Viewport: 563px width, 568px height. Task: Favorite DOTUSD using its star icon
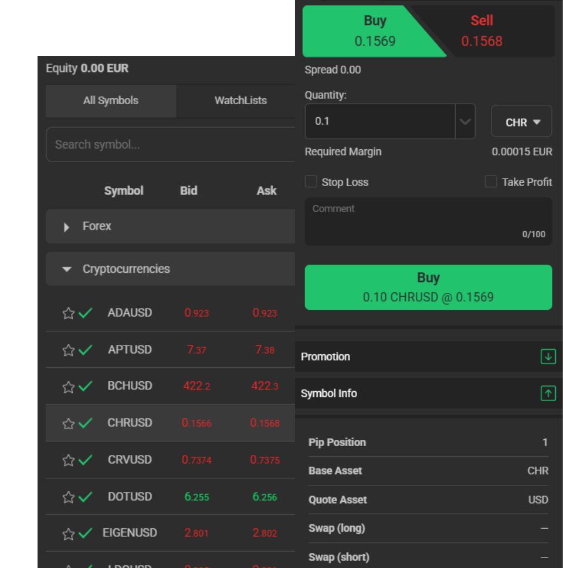[69, 497]
